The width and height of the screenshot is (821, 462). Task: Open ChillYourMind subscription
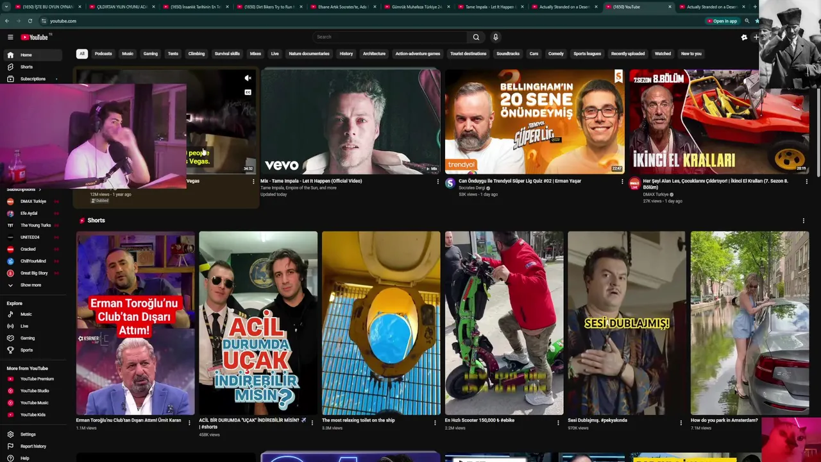pyautogui.click(x=33, y=261)
